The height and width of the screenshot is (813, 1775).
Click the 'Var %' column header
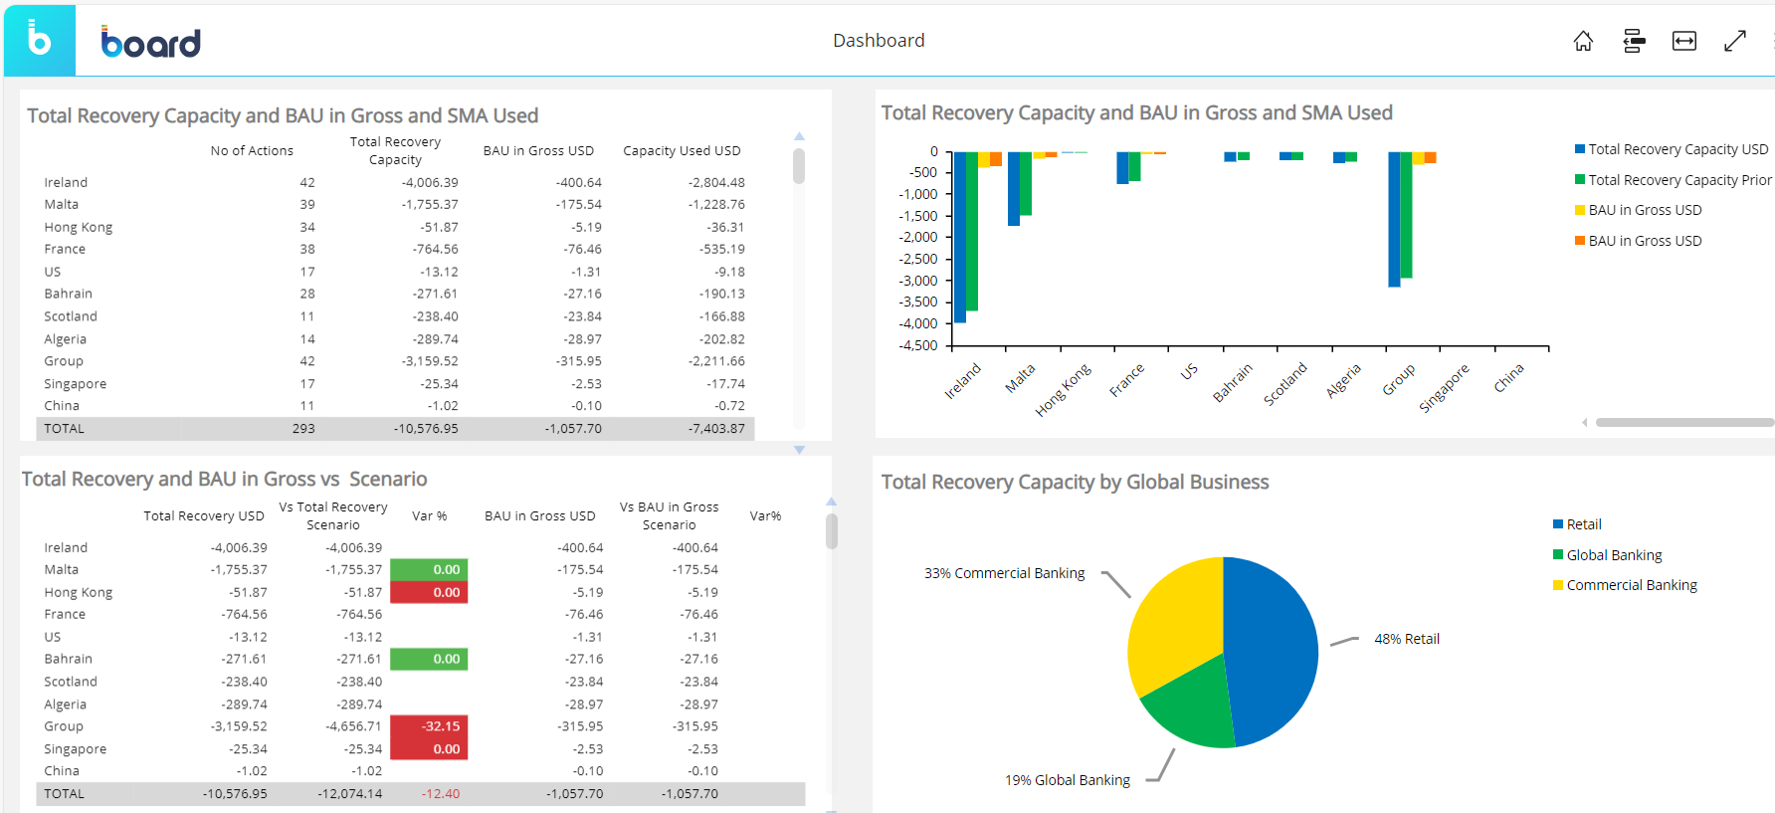pyautogui.click(x=430, y=516)
